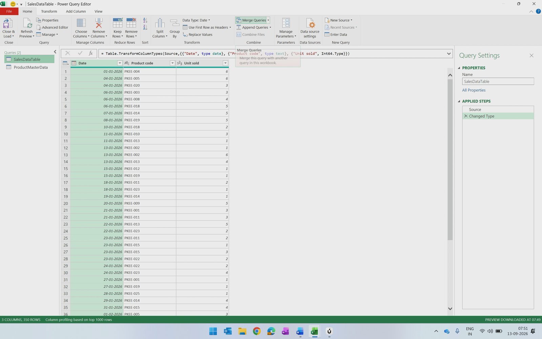Screen dimensions: 542x339
Task: Open File Explorer from taskbar
Action: (x=242, y=331)
